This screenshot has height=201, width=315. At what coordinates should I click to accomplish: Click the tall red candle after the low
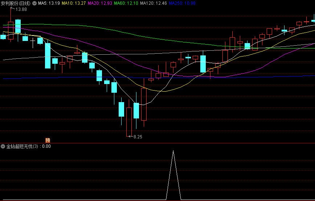tap(144, 104)
